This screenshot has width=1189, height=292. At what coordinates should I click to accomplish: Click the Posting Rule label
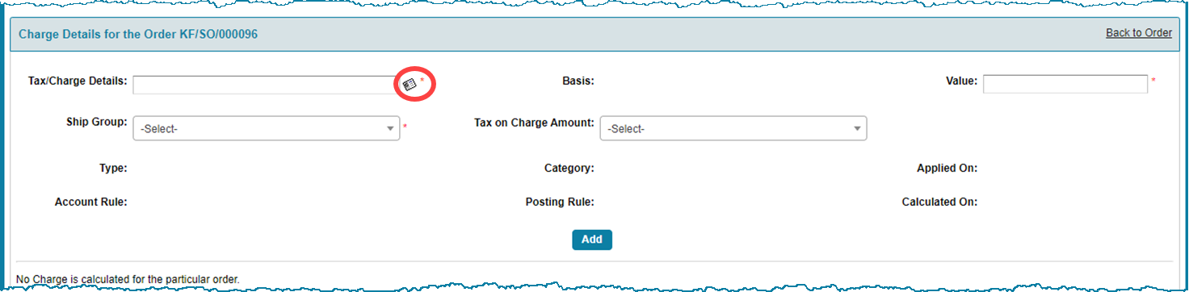click(560, 202)
